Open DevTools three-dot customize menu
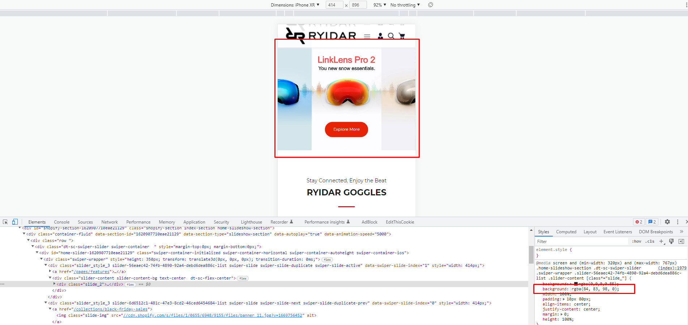This screenshot has width=688, height=325. coord(678,222)
